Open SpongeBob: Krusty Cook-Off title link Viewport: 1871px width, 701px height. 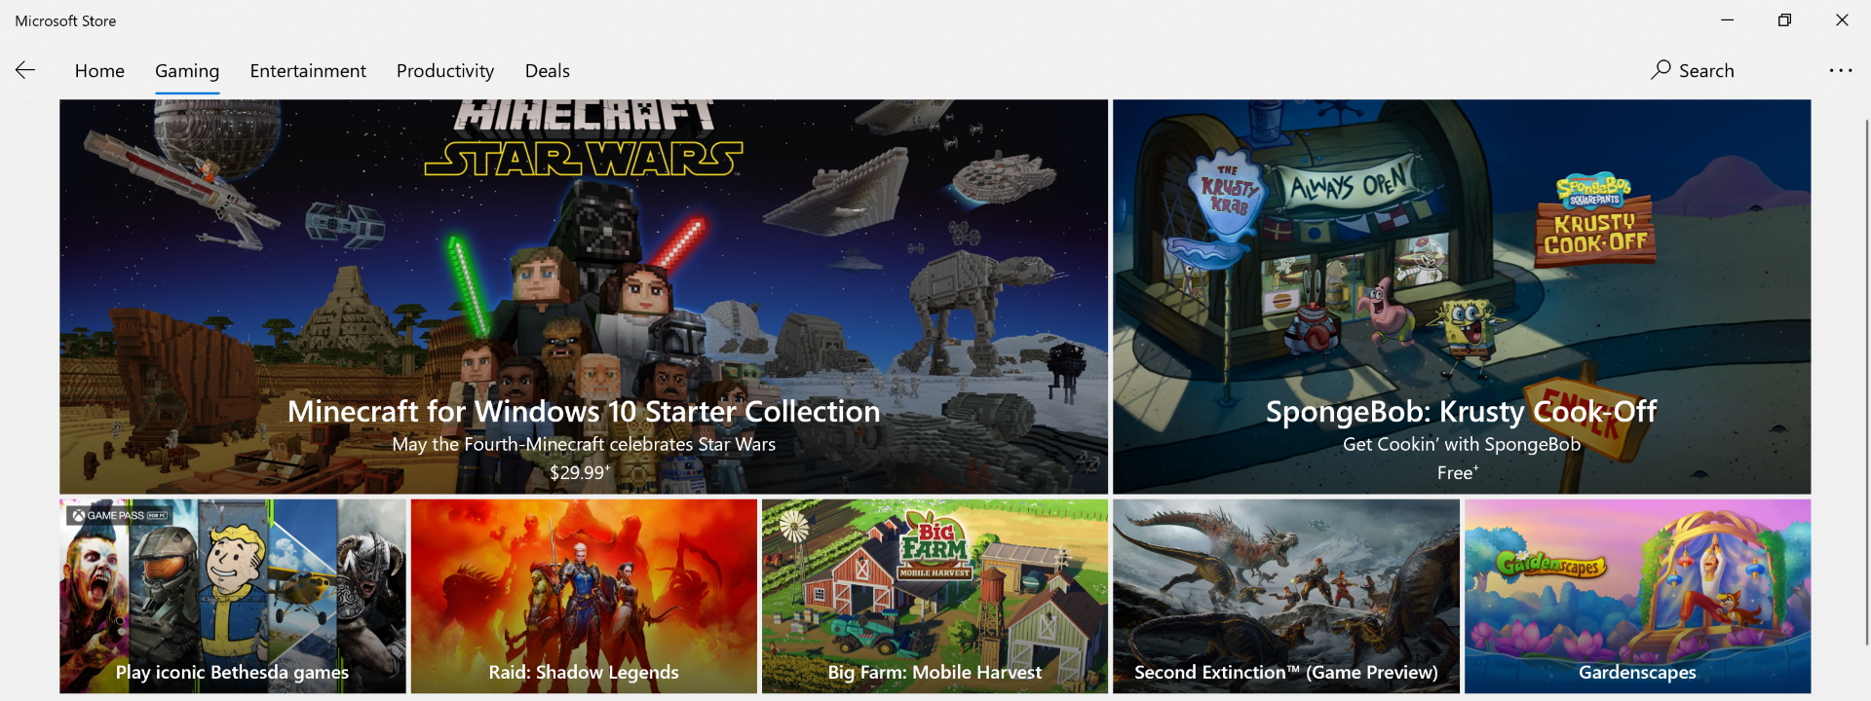1461,411
